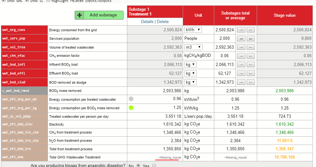The height and width of the screenshot is (167, 316).
Task: Click left arrow for BOD removed as sludge
Action: [250, 82]
